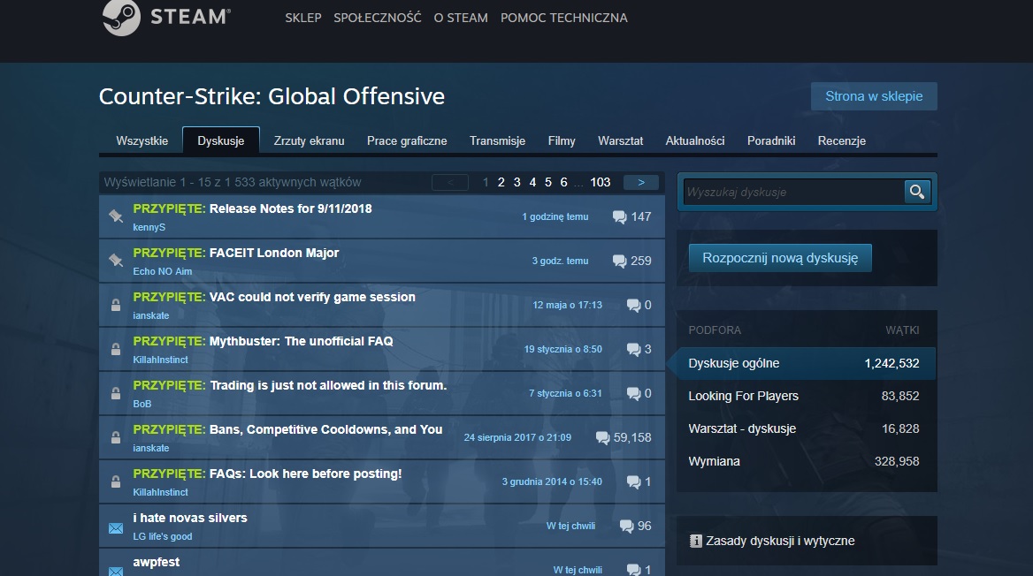Click lock icon of Bans, Competitive Cooldowns thread

pos(116,437)
